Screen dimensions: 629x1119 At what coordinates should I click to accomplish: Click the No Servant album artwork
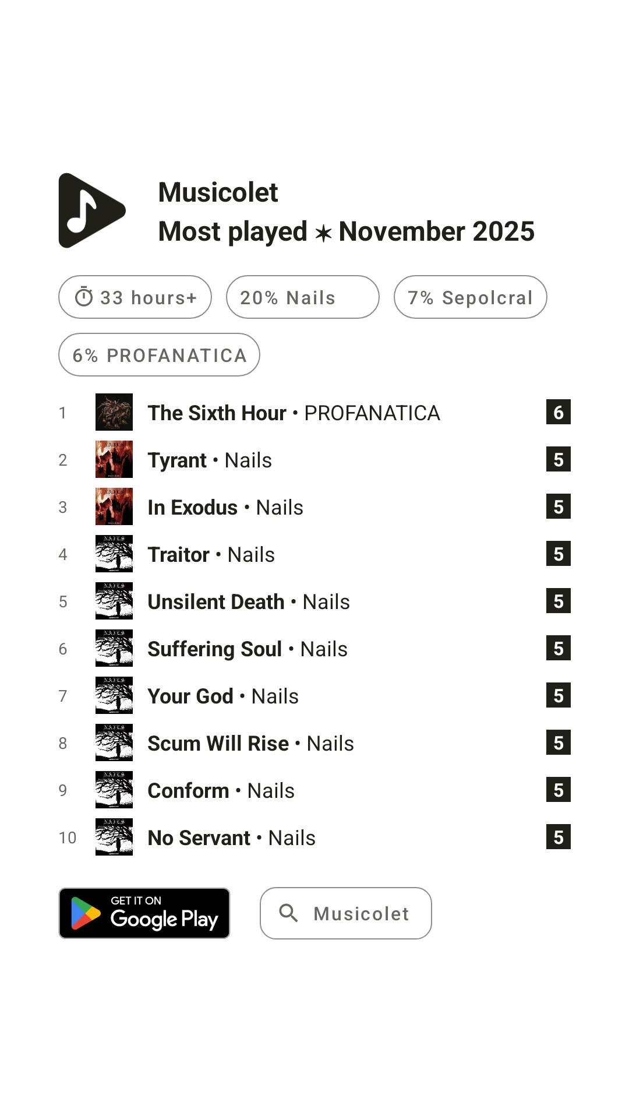tap(114, 837)
